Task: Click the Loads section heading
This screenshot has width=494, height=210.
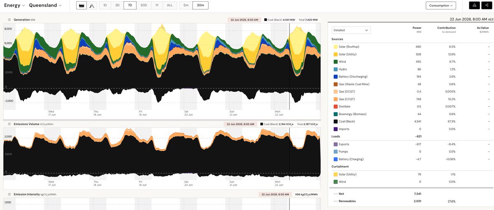Action: (336, 136)
